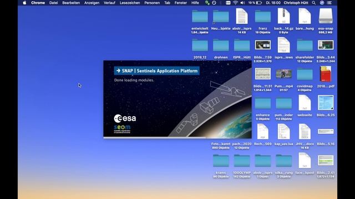The image size is (355, 199).
Task: Open the Chrome application menu
Action: [38, 3]
